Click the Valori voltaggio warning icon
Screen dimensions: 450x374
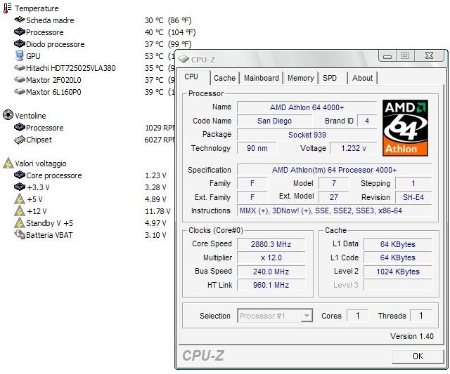[8, 163]
